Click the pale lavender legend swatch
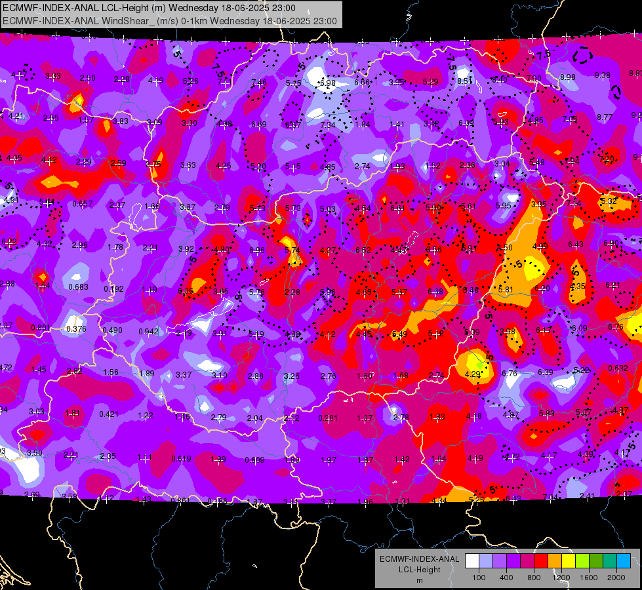642x590 pixels. click(x=486, y=561)
